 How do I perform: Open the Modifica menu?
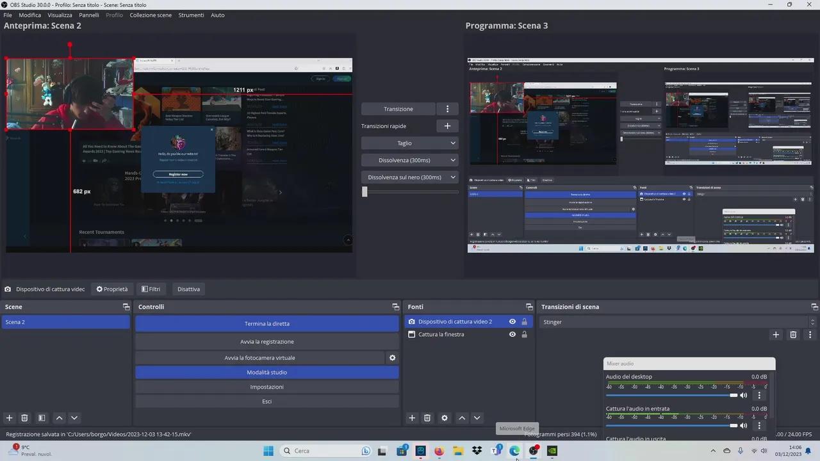(x=29, y=15)
